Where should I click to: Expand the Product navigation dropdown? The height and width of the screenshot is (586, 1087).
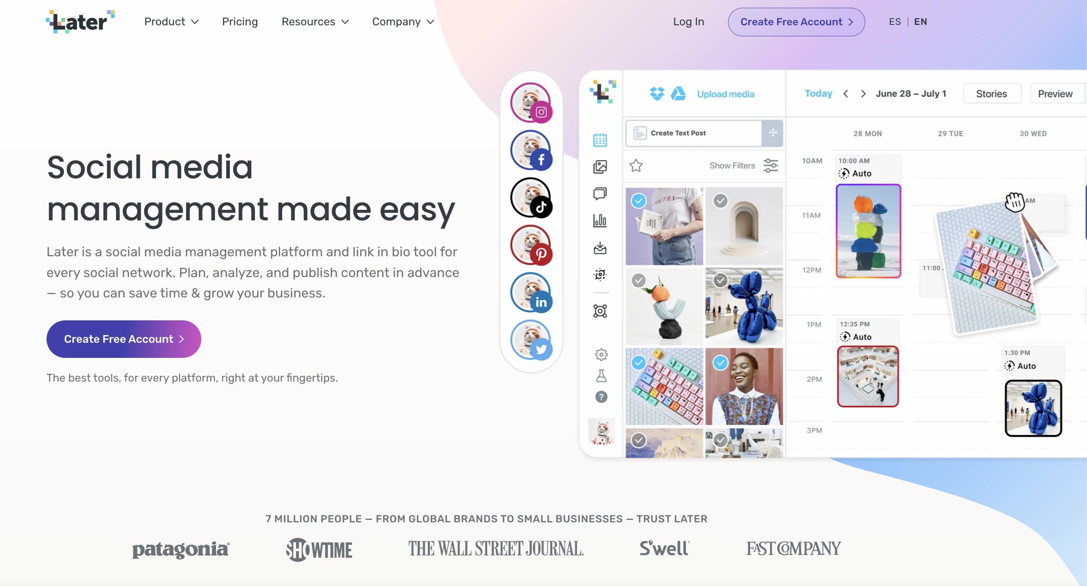tap(171, 22)
